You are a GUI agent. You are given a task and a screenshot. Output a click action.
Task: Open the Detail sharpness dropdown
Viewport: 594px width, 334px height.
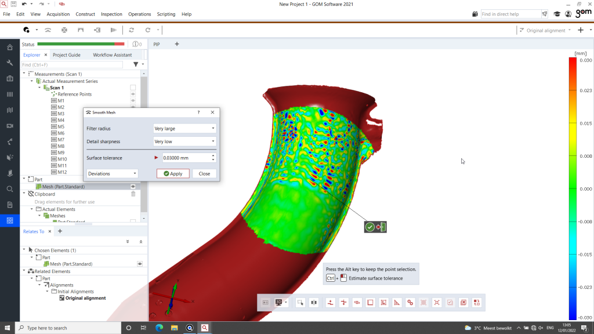[184, 141]
